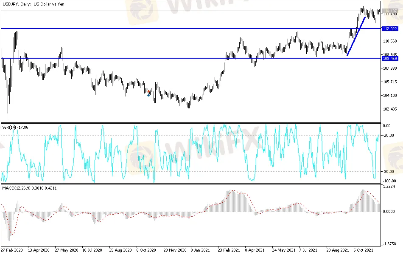Click the date label '27 May 2020'

click(66, 250)
